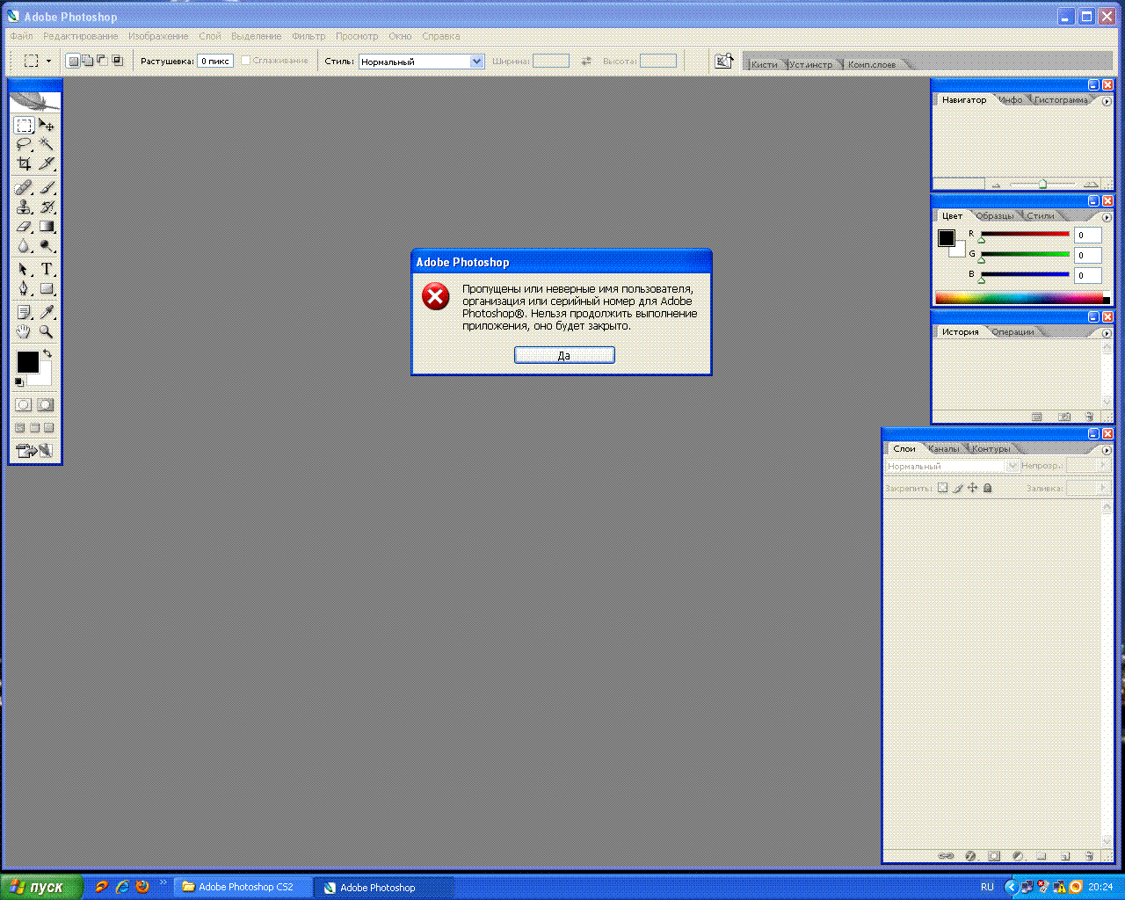The width and height of the screenshot is (1125, 900).
Task: Switch to Quick Mask mode button
Action: point(46,405)
